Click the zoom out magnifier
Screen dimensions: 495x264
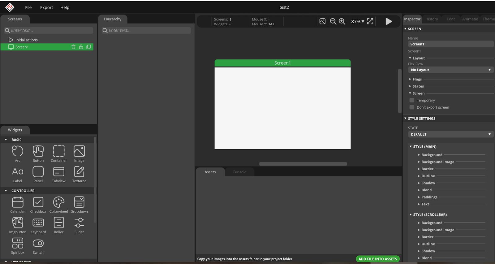[x=333, y=21]
